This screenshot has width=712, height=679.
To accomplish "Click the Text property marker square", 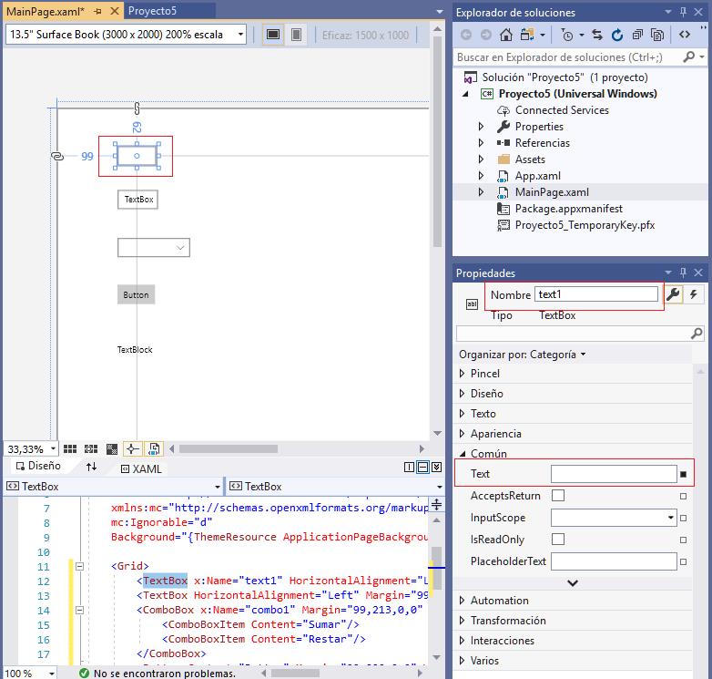I will 684,475.
